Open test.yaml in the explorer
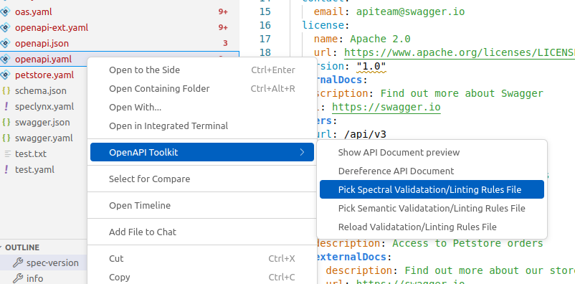This screenshot has width=575, height=284. pos(34,170)
